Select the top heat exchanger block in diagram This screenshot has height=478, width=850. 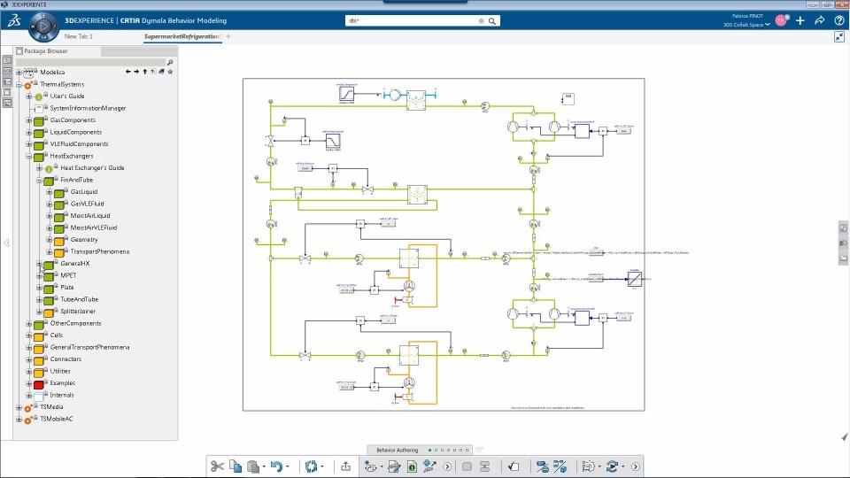(x=416, y=100)
